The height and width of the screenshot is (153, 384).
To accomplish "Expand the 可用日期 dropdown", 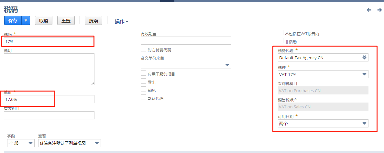I will click(x=365, y=124).
